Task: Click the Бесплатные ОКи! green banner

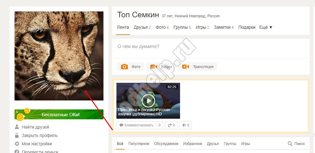Action: [x=59, y=114]
